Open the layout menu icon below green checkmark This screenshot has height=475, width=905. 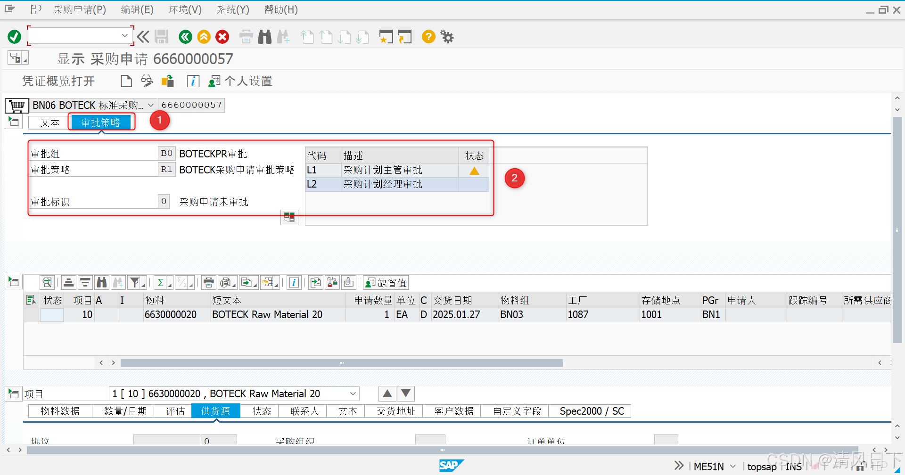pyautogui.click(x=18, y=58)
